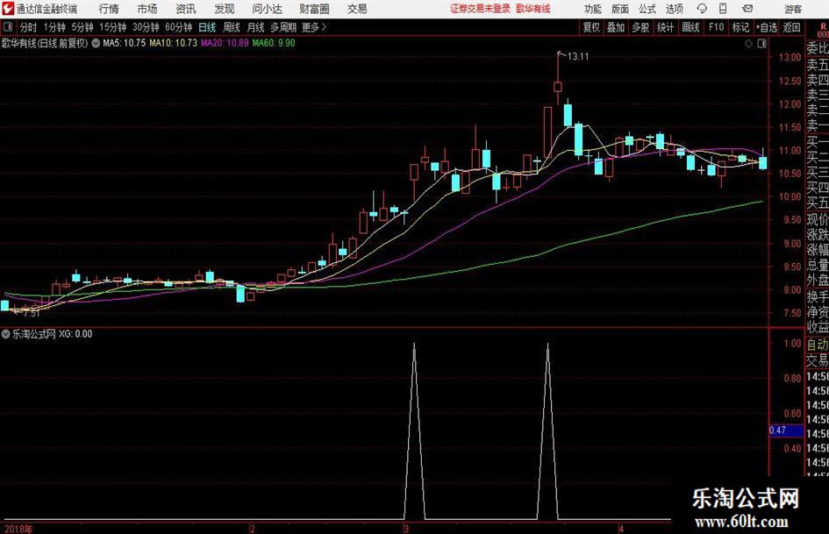Select the 15分钟 period
This screenshot has width=829, height=534.
click(x=113, y=27)
